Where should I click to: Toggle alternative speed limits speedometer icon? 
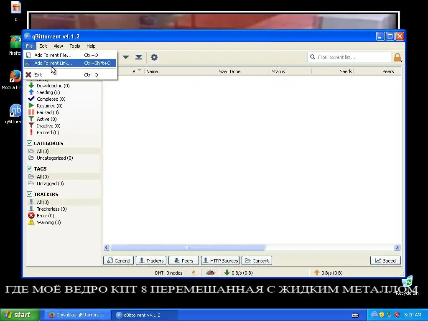pyautogui.click(x=211, y=273)
